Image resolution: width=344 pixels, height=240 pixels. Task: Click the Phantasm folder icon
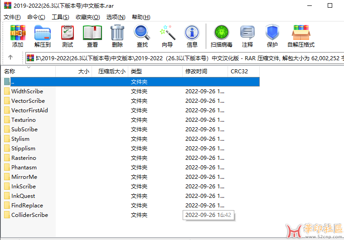[x=7, y=167]
